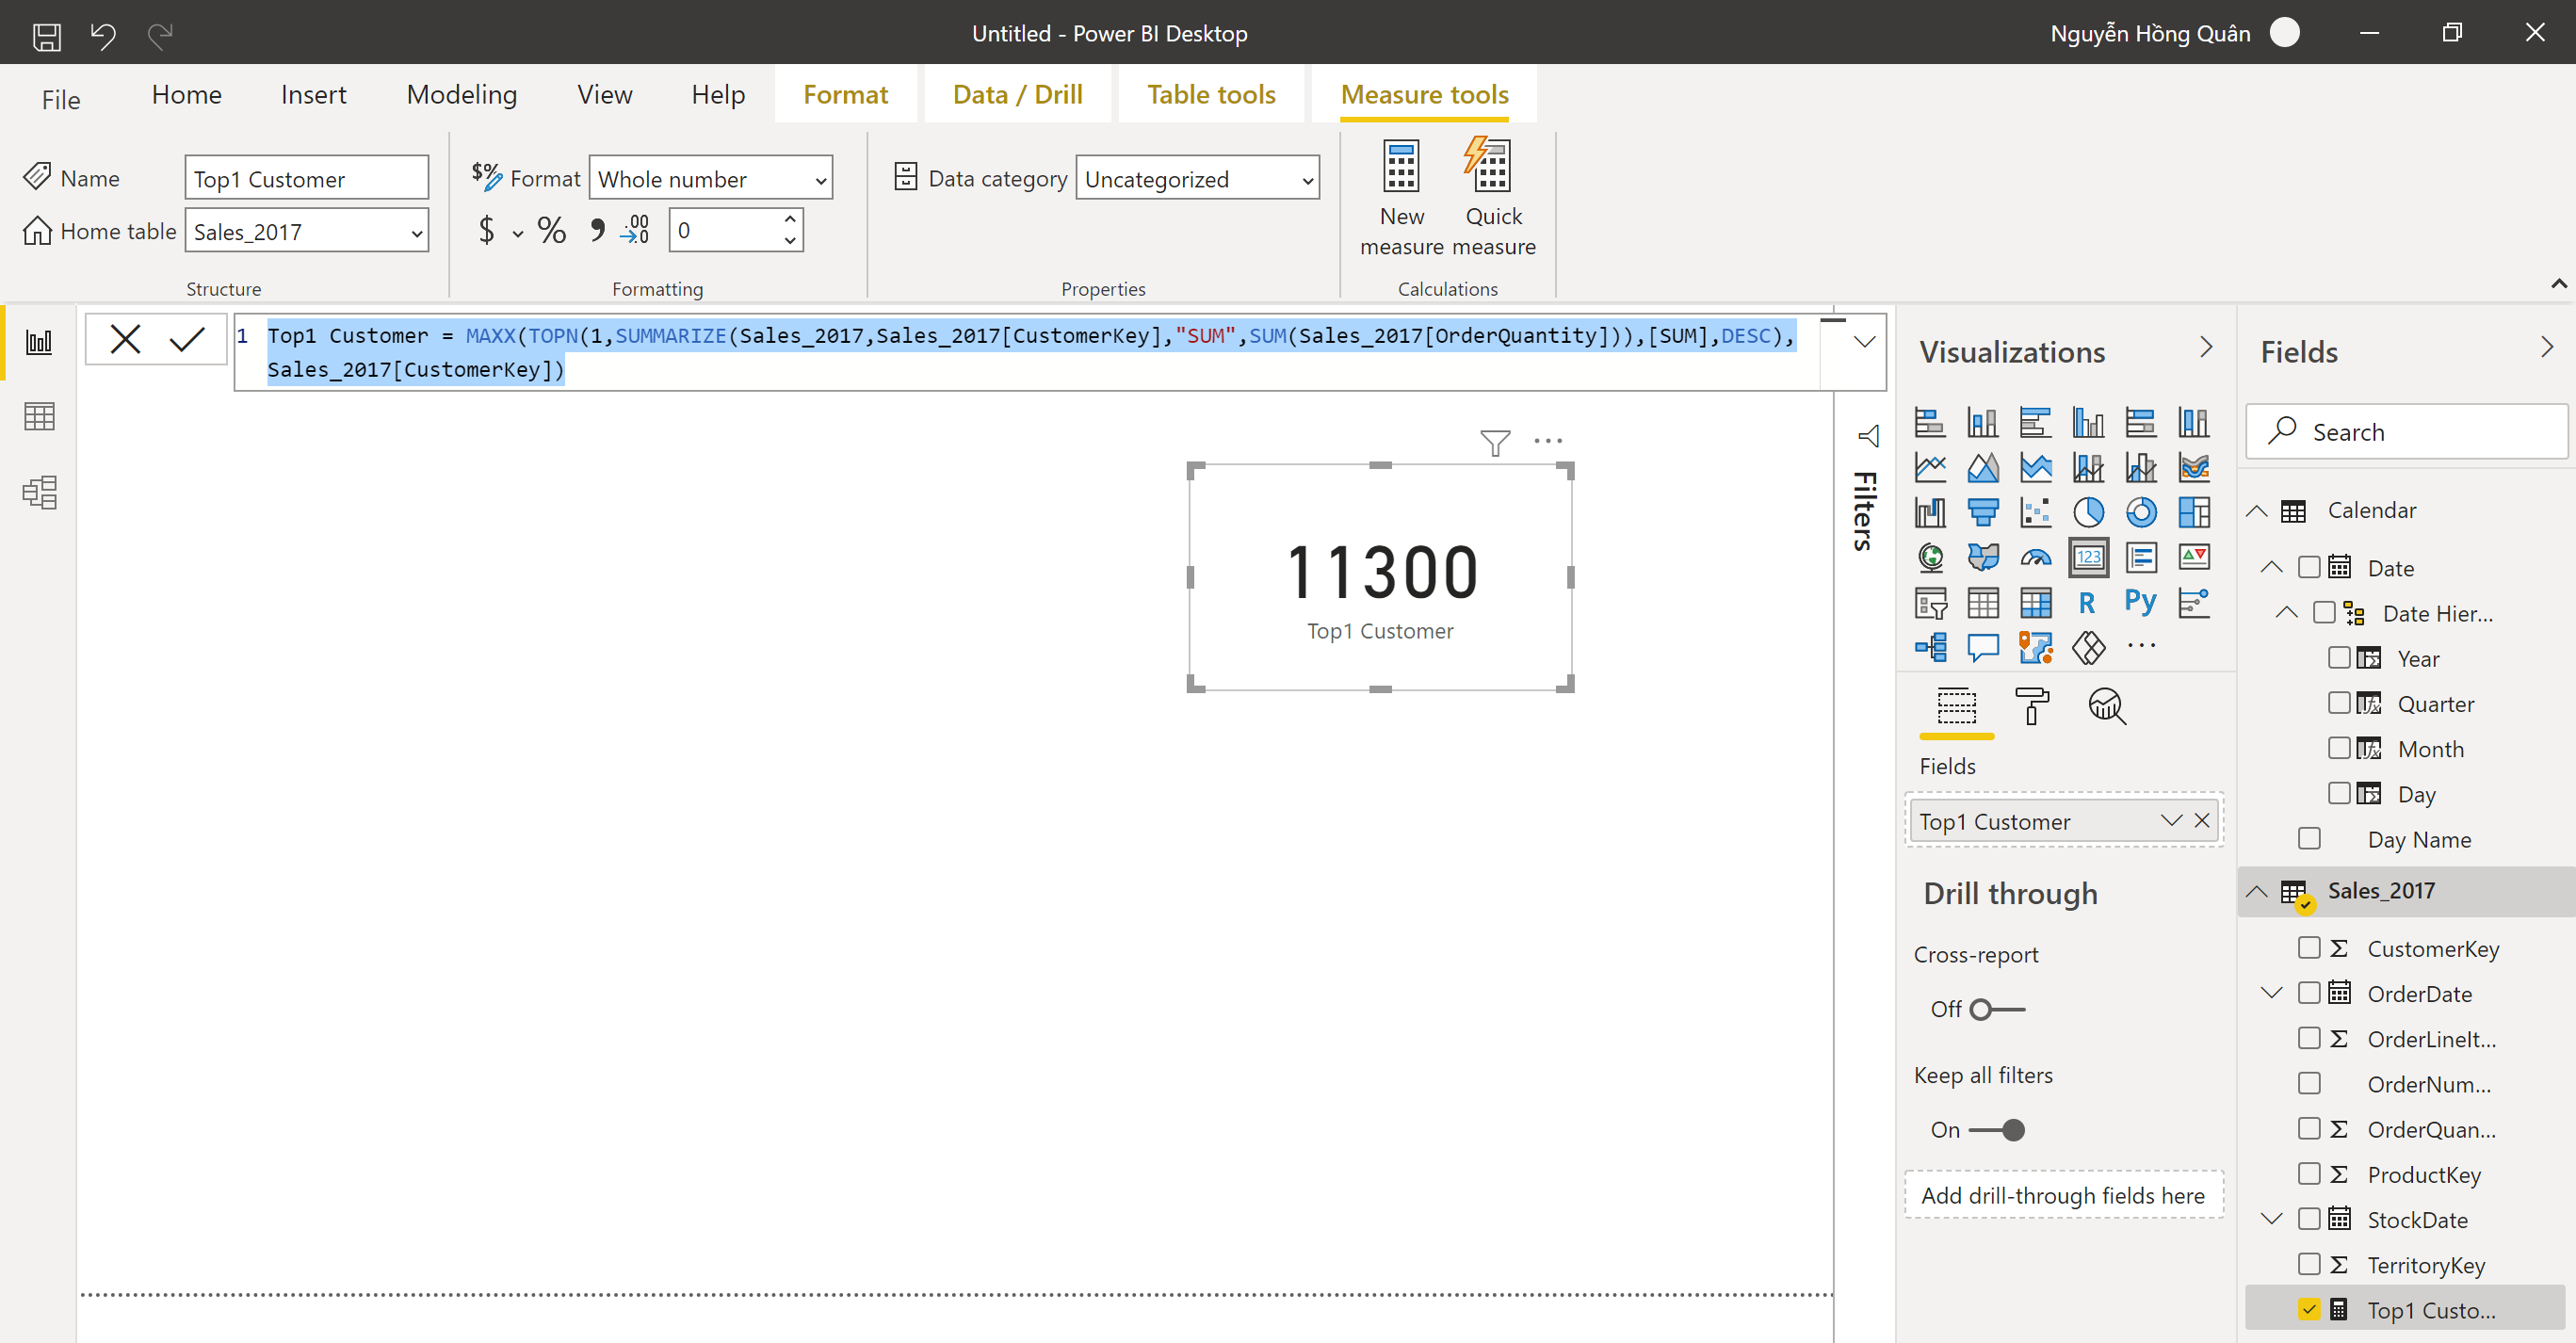Switch to Report view in left sidebar
This screenshot has width=2576, height=1343.
pos(39,342)
